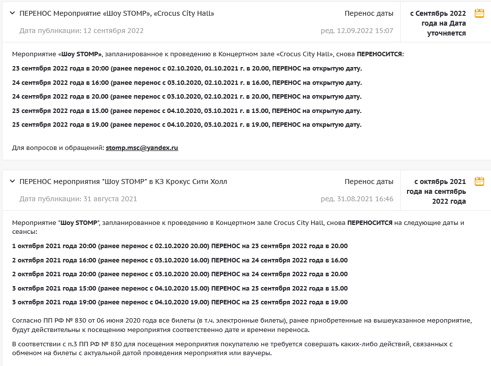Click sentence 'запланированное к проведению в Концертном зале «Crocus City Hall»'
Screen dimensions: 491x366
point(219,54)
